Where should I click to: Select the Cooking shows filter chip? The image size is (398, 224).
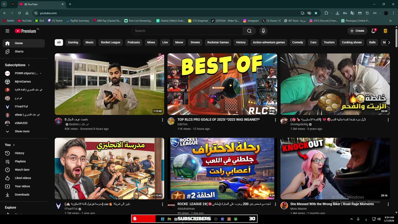(352, 42)
